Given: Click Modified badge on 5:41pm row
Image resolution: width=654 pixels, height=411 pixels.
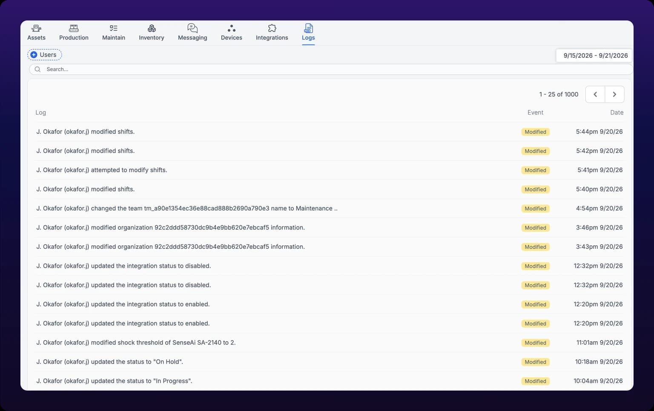Looking at the screenshot, I should click(x=535, y=170).
